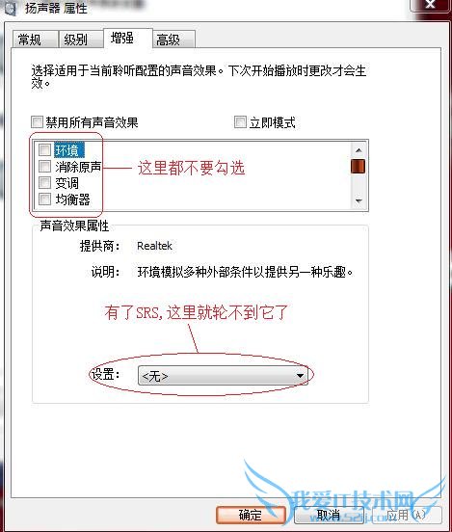Image resolution: width=452 pixels, height=532 pixels.
Task: Select the 增强 tab
Action: (x=128, y=39)
